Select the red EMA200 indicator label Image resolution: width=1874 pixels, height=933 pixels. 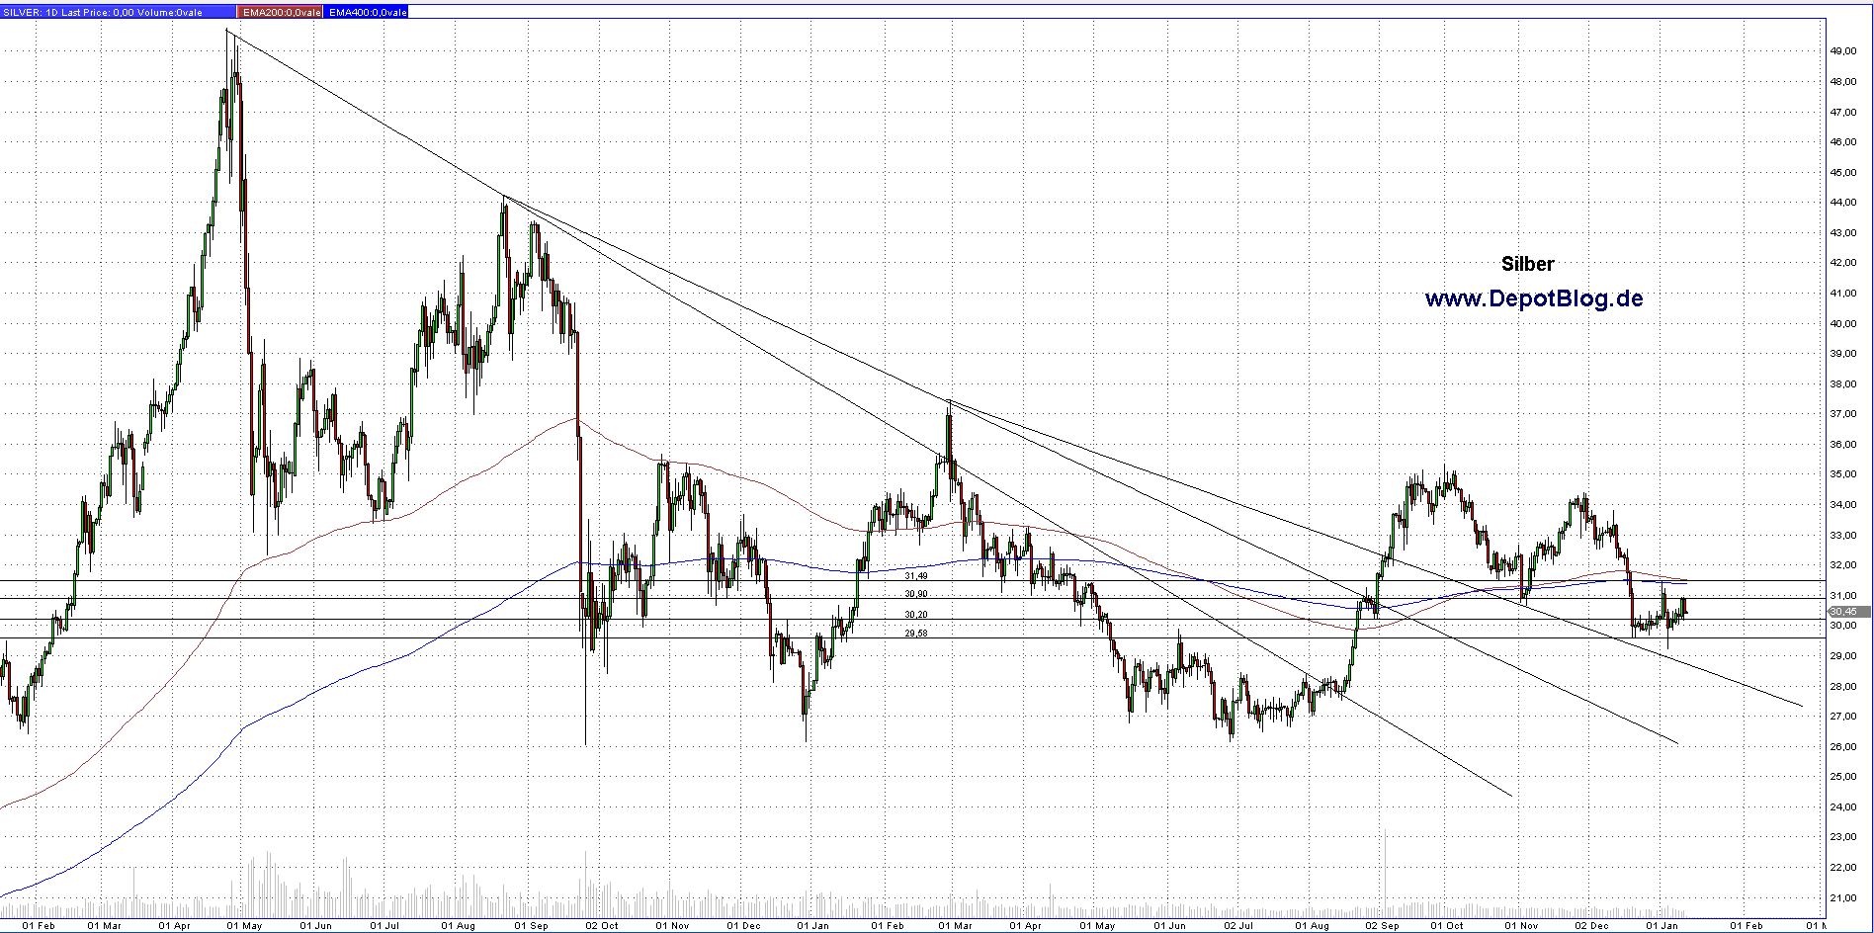(280, 12)
